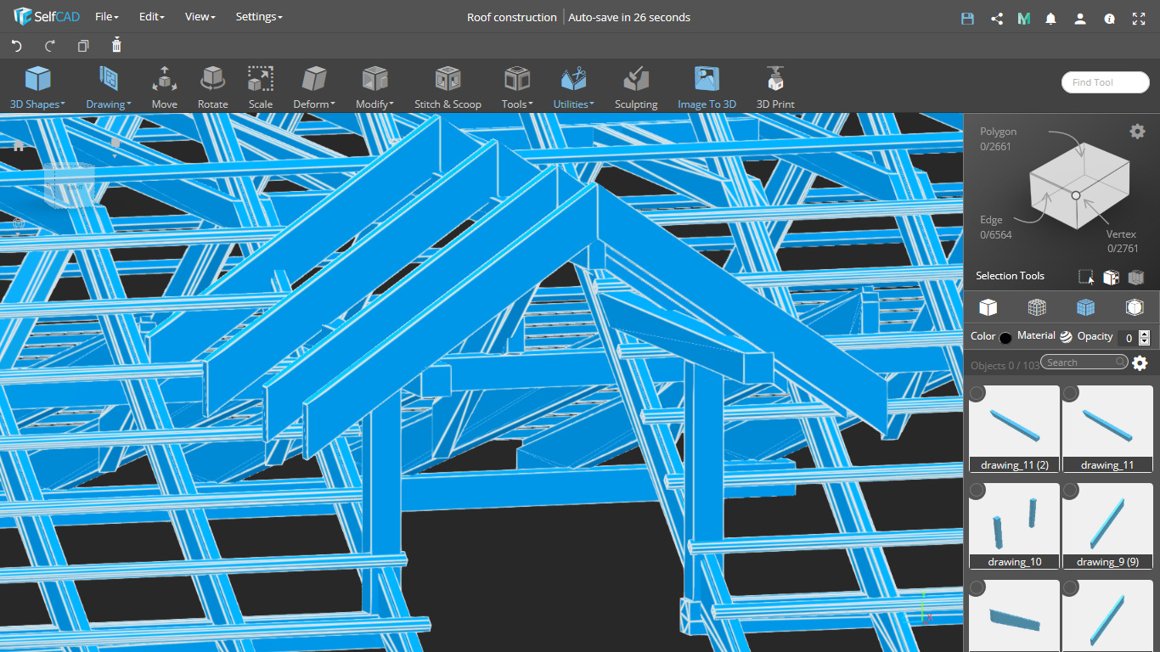Expand 3D Shapes dropdown arrow

[x=62, y=104]
